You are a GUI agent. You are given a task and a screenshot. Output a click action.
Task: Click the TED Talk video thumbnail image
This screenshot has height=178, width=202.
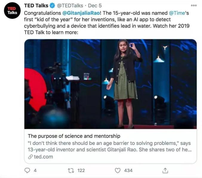[110, 84]
